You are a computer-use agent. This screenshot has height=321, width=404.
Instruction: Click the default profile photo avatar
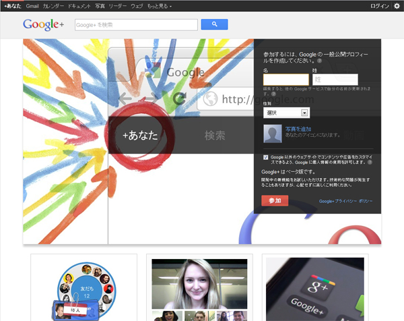pyautogui.click(x=273, y=134)
